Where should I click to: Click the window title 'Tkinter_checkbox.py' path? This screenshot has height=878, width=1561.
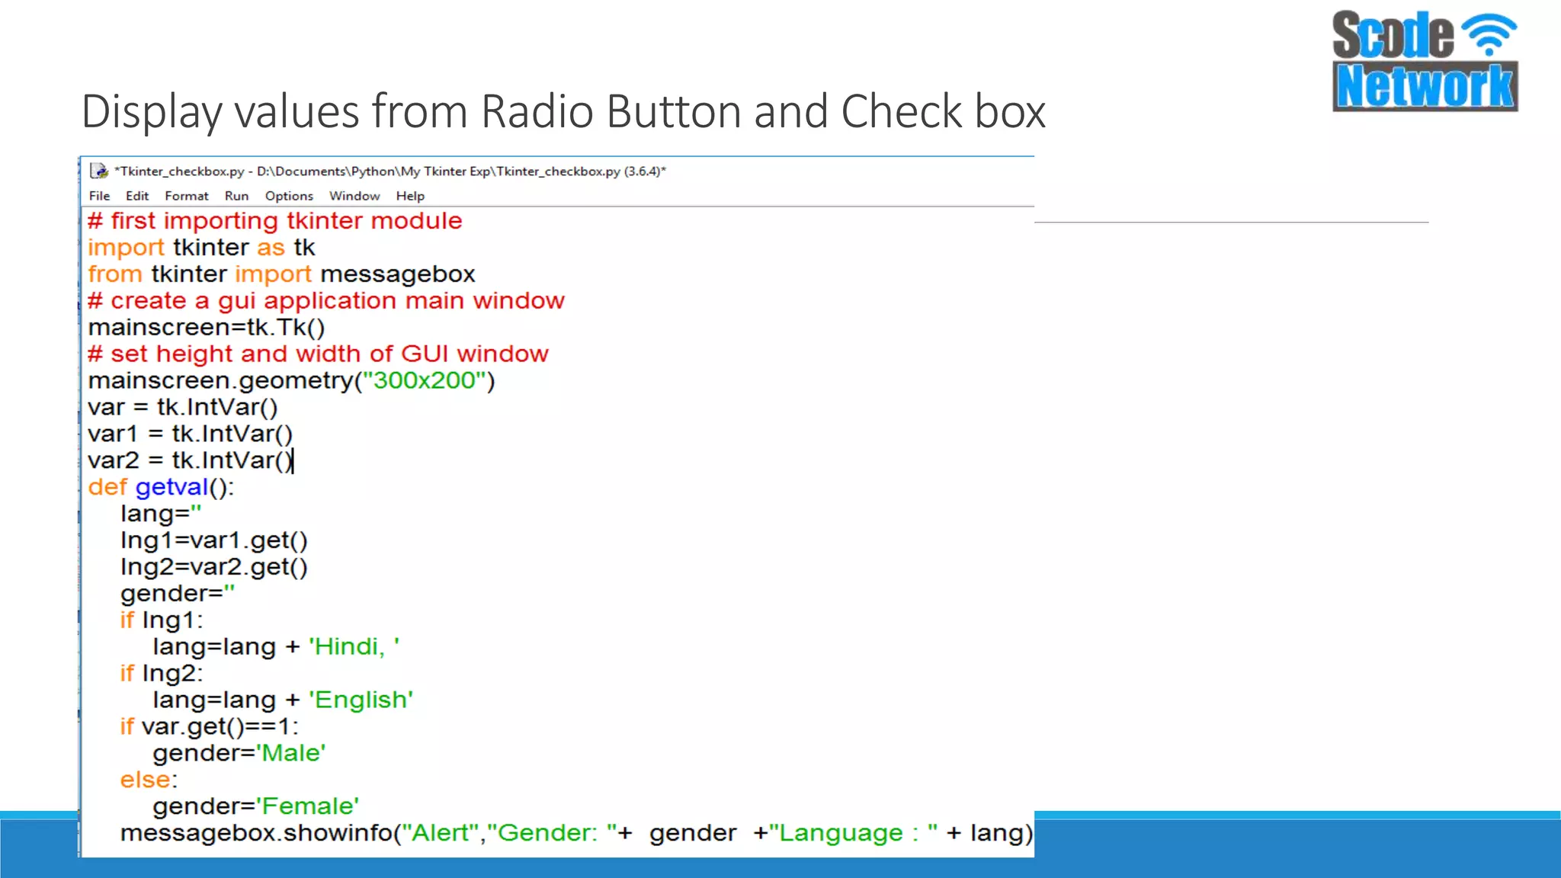[389, 171]
